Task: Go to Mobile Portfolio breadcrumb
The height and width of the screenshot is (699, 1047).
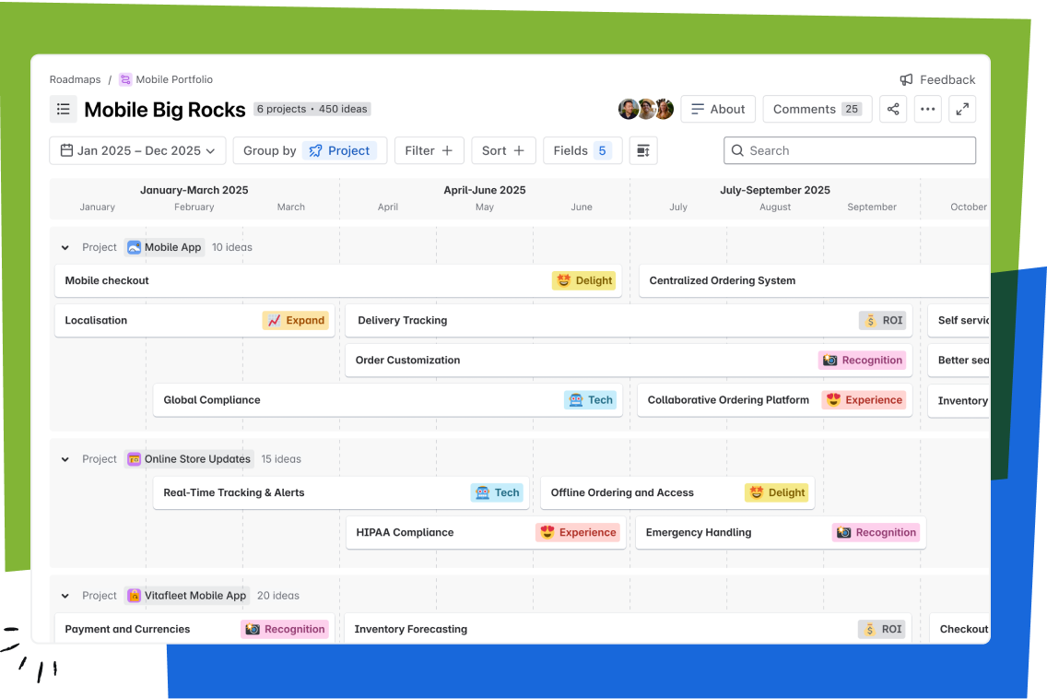Action: tap(174, 79)
